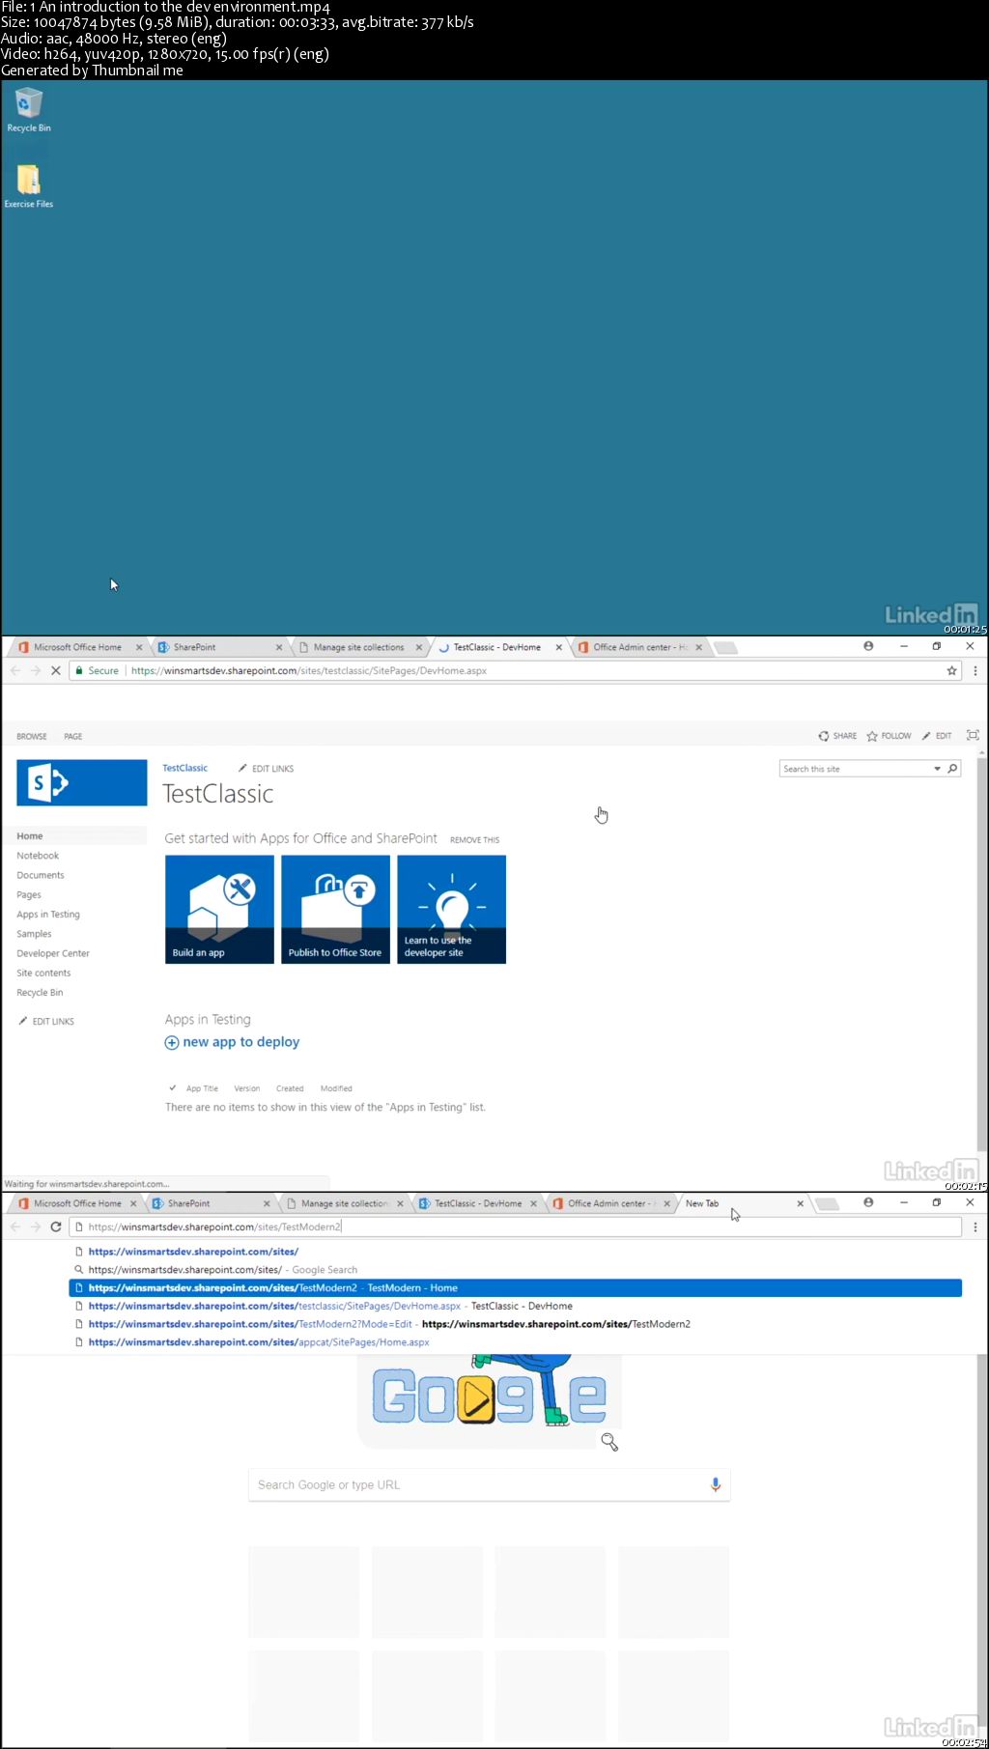Switch to the PAGE ribbon tab
The image size is (989, 1749).
tap(73, 736)
